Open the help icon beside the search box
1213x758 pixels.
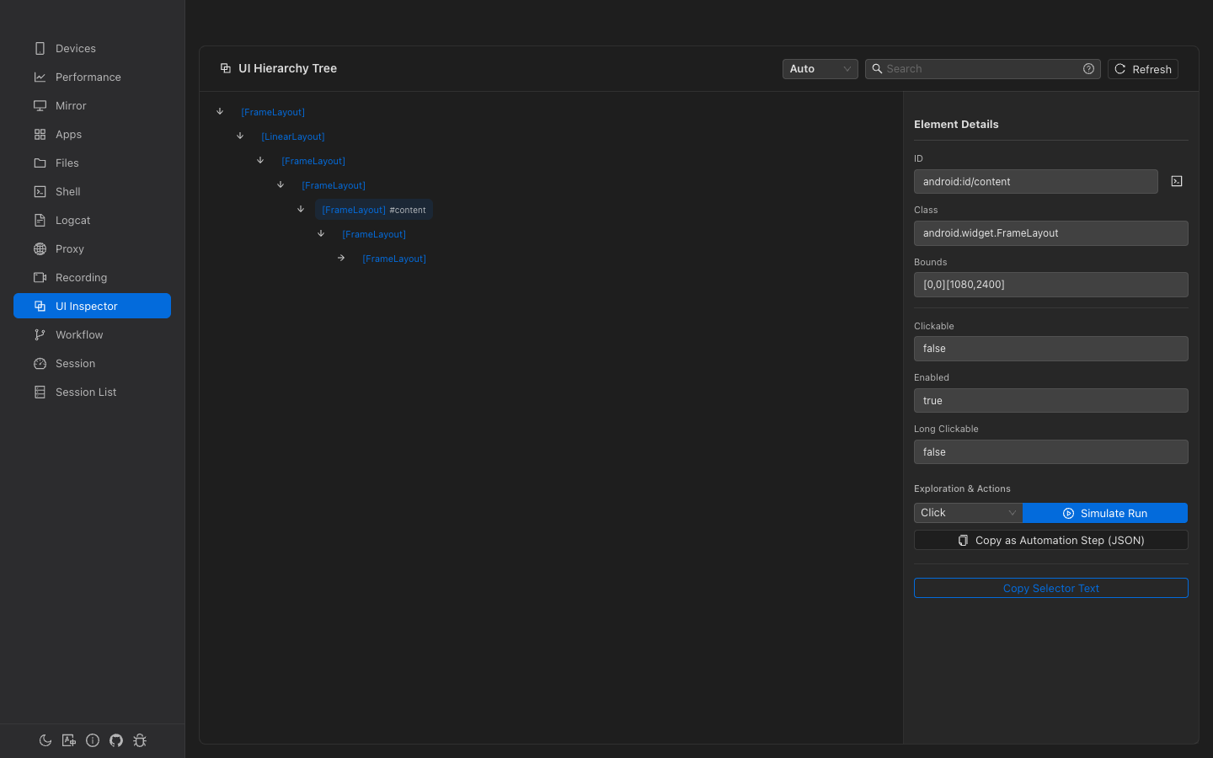[1088, 68]
